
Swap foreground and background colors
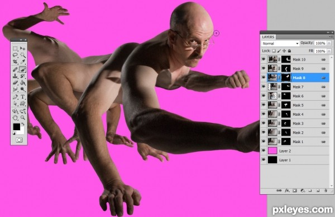click(x=23, y=124)
